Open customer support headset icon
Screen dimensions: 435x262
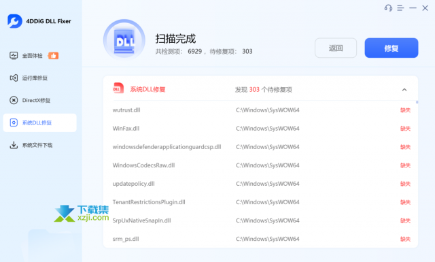388,7
